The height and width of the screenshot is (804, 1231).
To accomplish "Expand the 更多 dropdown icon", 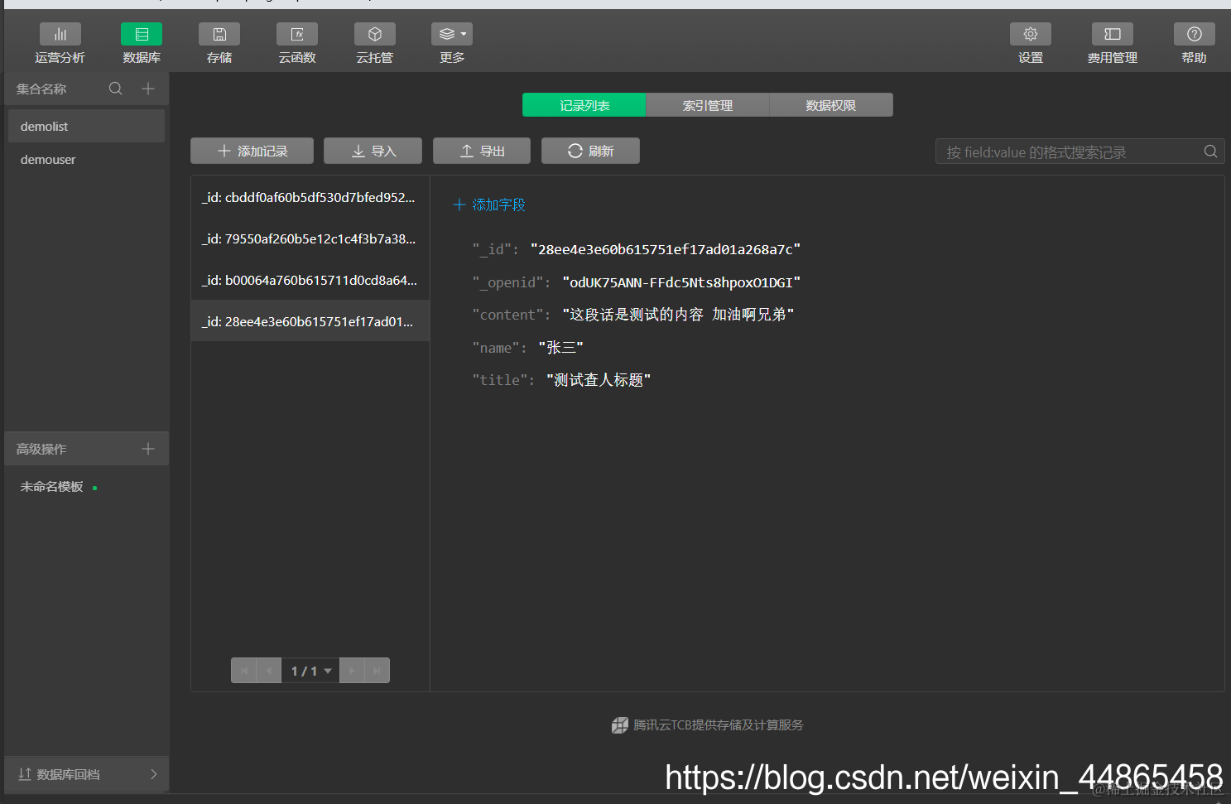I will pyautogui.click(x=452, y=34).
